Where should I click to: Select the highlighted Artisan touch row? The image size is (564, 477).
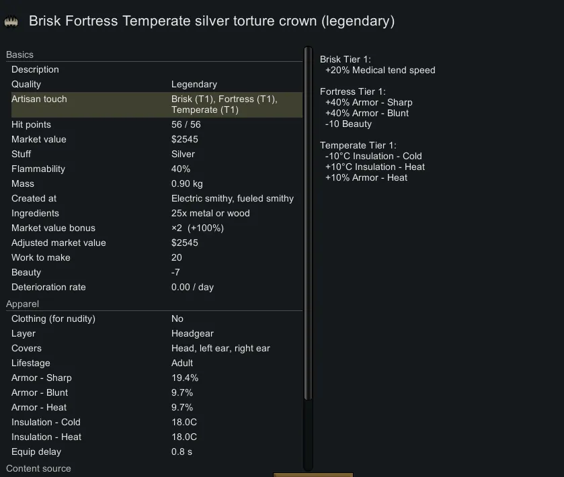156,104
